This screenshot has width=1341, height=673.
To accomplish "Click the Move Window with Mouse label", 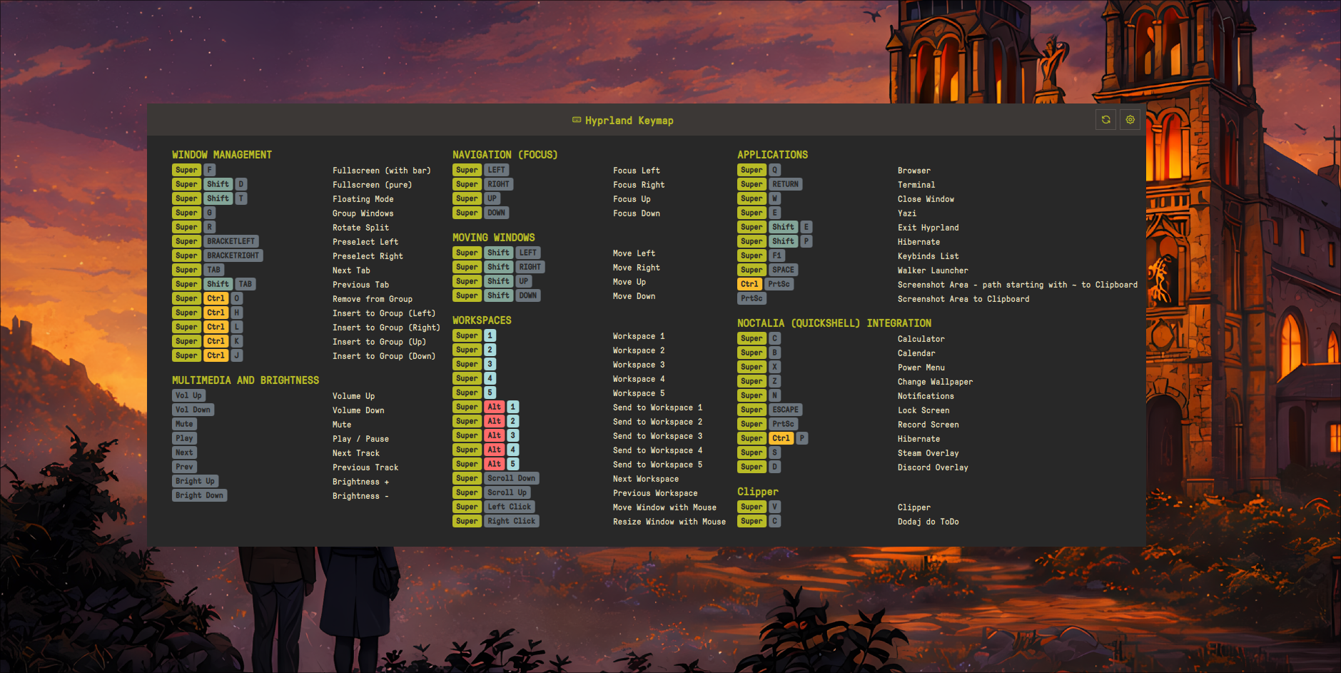I will tap(664, 507).
